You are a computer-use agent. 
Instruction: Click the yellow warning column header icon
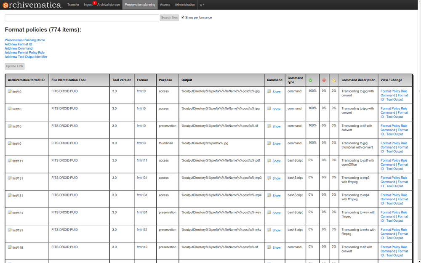[x=334, y=80]
